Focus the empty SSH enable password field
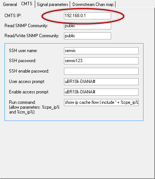The width and height of the screenshot is (155, 179). point(101,71)
